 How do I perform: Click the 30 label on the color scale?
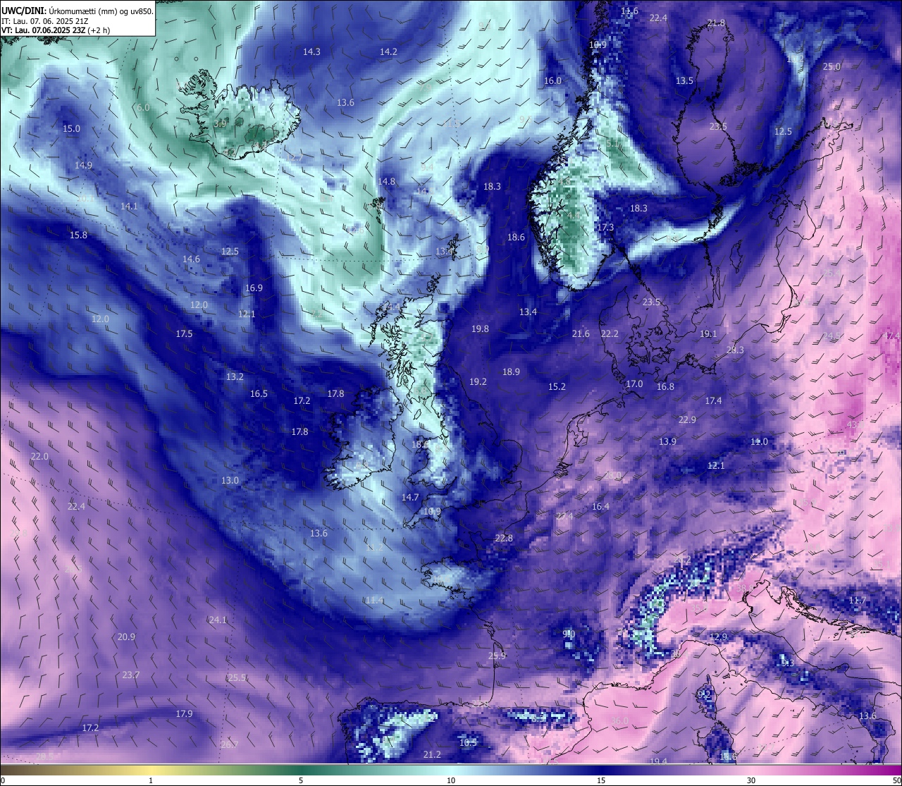point(751,780)
